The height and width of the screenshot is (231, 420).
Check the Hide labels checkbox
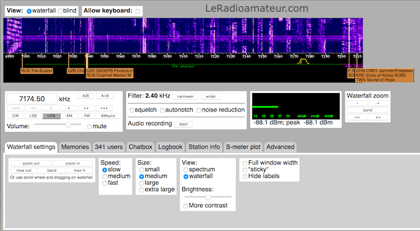click(245, 177)
